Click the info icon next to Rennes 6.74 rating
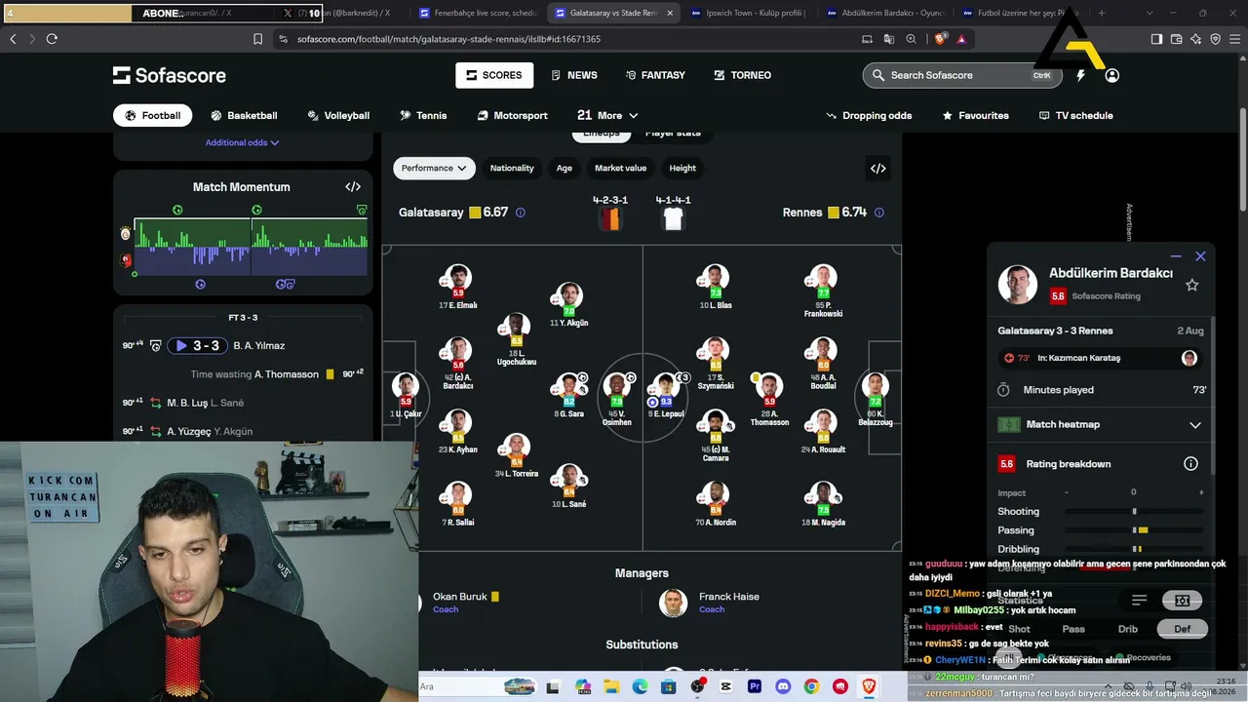This screenshot has height=702, width=1248. 879,213
